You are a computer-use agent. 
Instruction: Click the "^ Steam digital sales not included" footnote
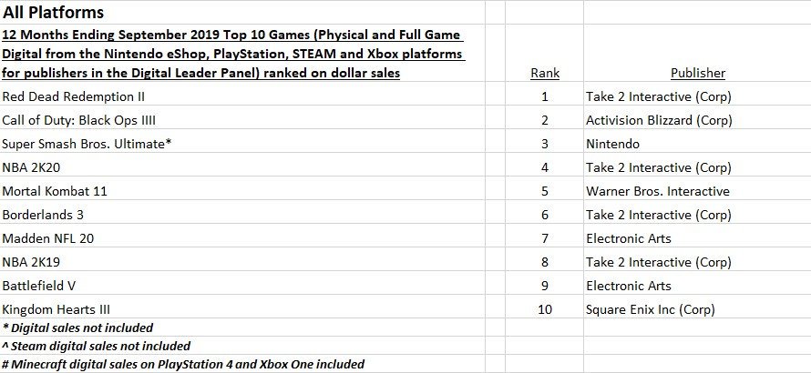[x=96, y=346]
